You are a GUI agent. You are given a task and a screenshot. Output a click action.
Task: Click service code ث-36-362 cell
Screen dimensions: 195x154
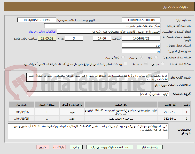pyautogui.click(x=170, y=119)
